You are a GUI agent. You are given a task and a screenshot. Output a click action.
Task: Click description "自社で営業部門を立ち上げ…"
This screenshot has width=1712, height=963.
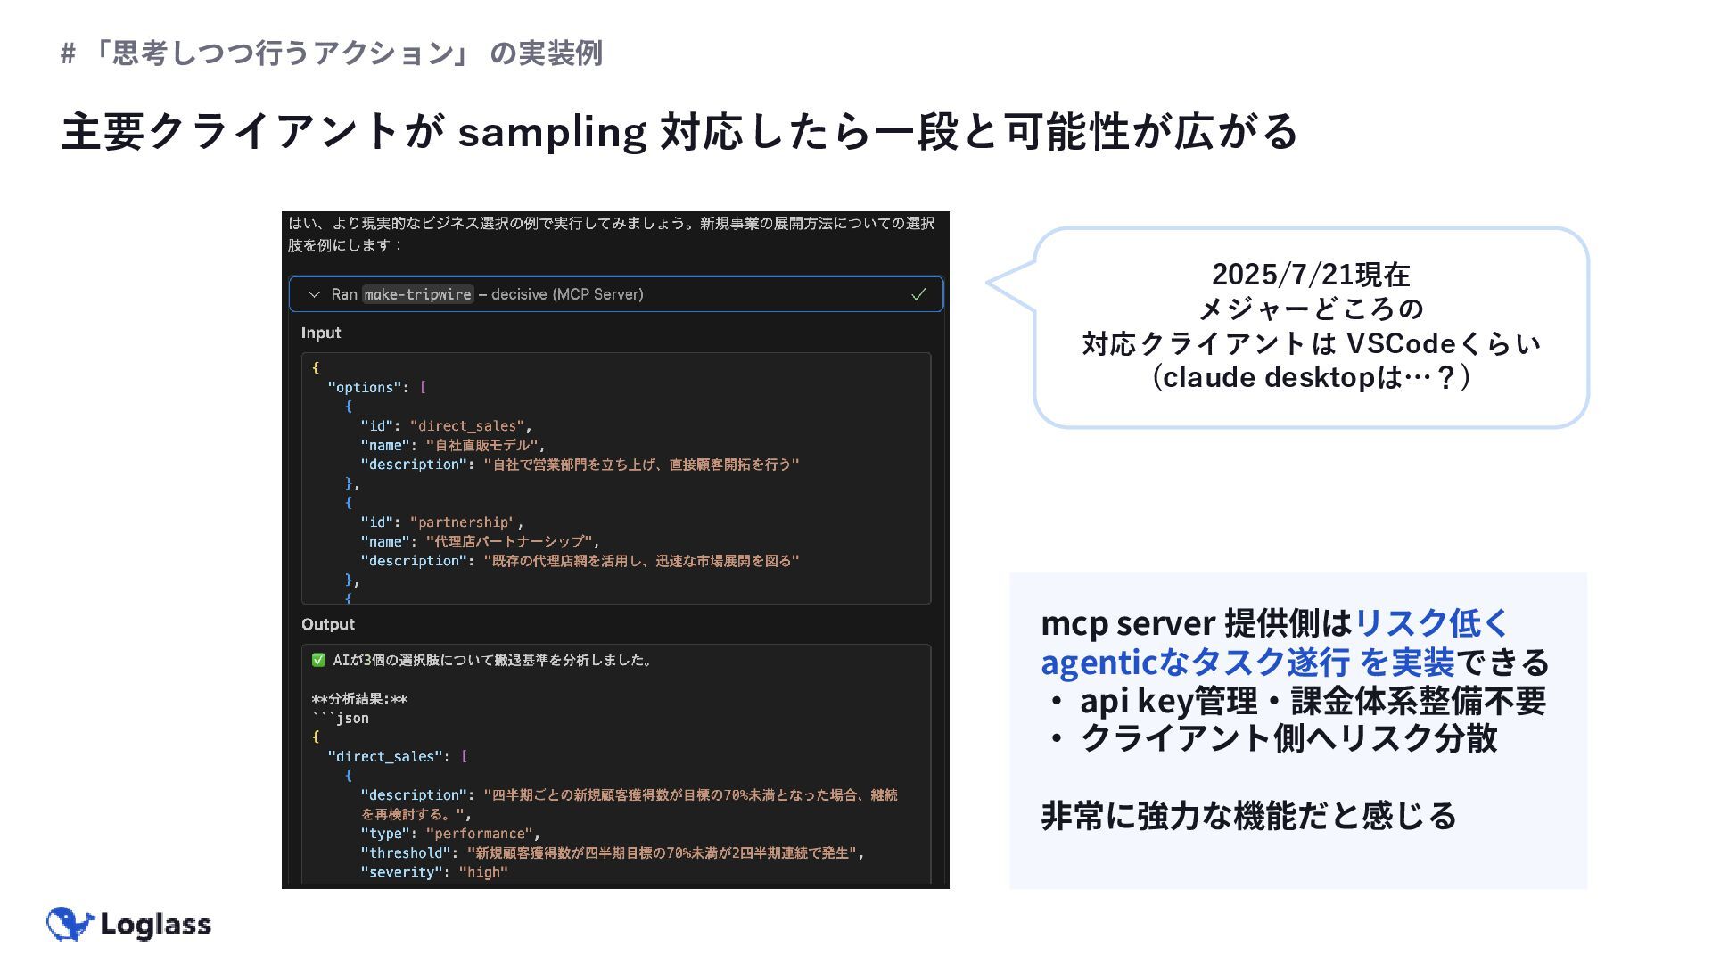tap(641, 465)
